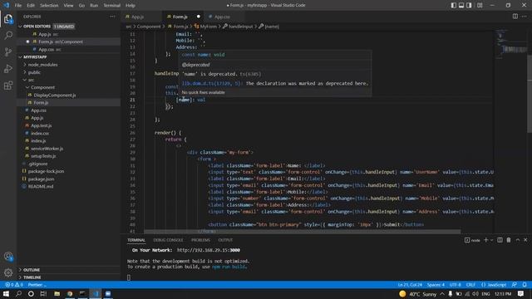Image resolution: width=532 pixels, height=299 pixels.
Task: Change the CRLF line ending setting
Action: [x=470, y=285]
